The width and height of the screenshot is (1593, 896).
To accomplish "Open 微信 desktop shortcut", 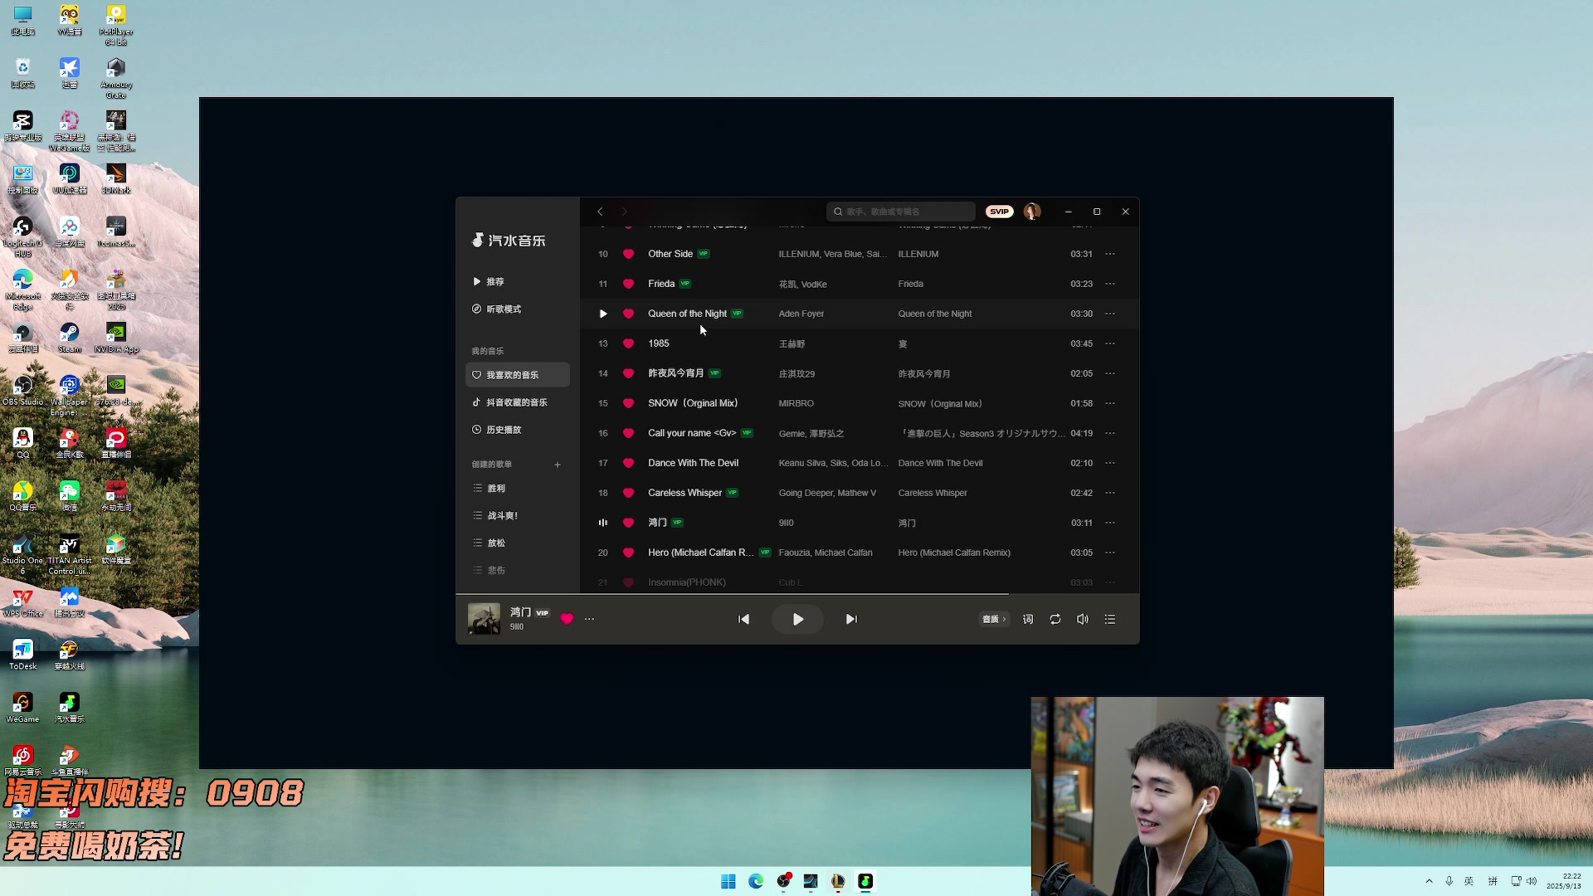I will click(70, 496).
